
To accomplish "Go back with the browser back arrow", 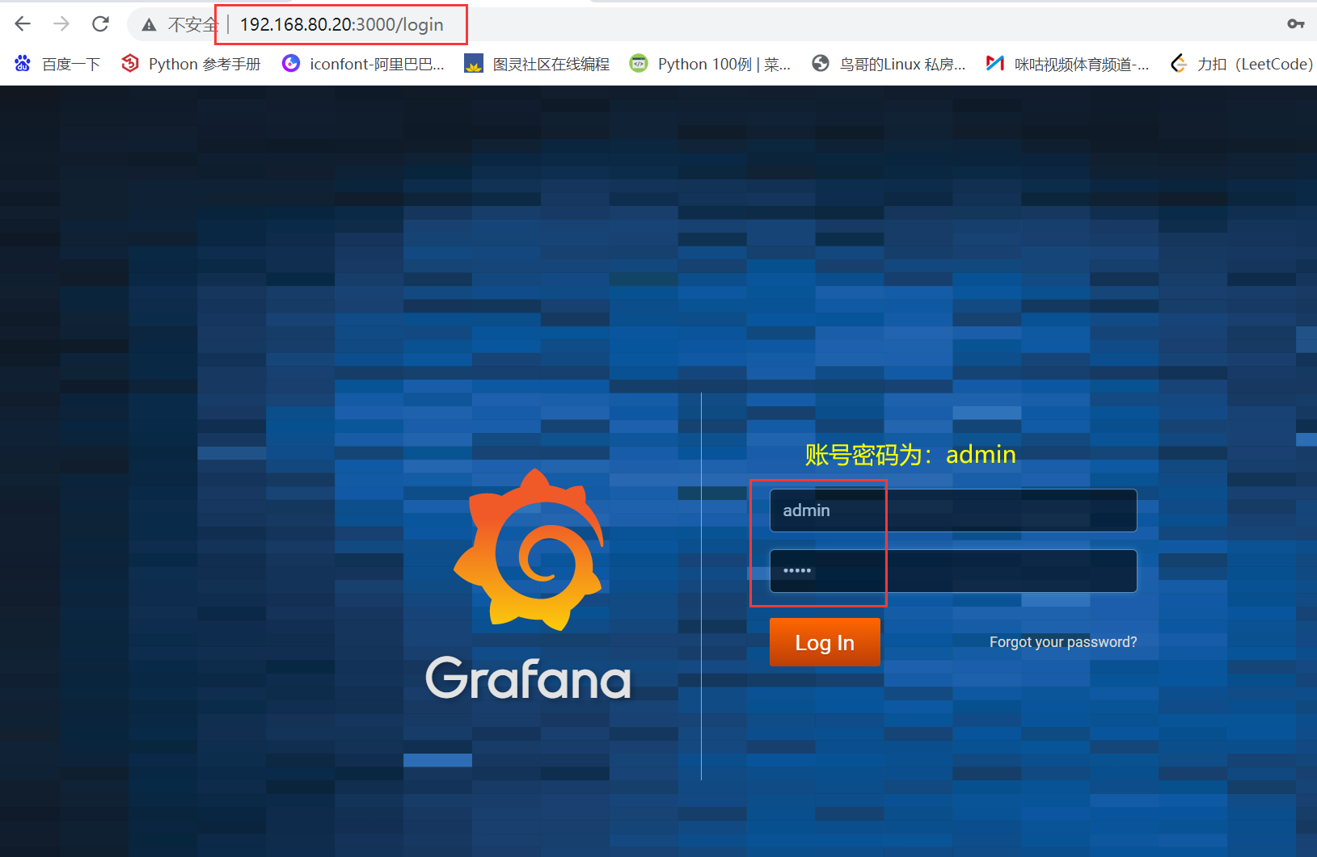I will pyautogui.click(x=23, y=24).
